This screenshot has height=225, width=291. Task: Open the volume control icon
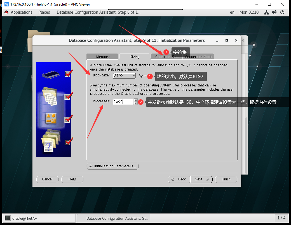pos(274,12)
